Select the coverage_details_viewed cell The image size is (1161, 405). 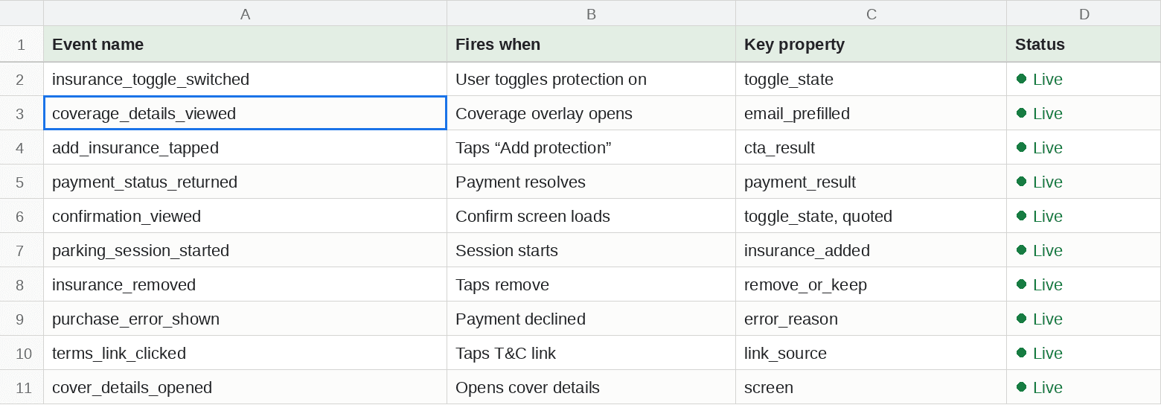pos(245,113)
